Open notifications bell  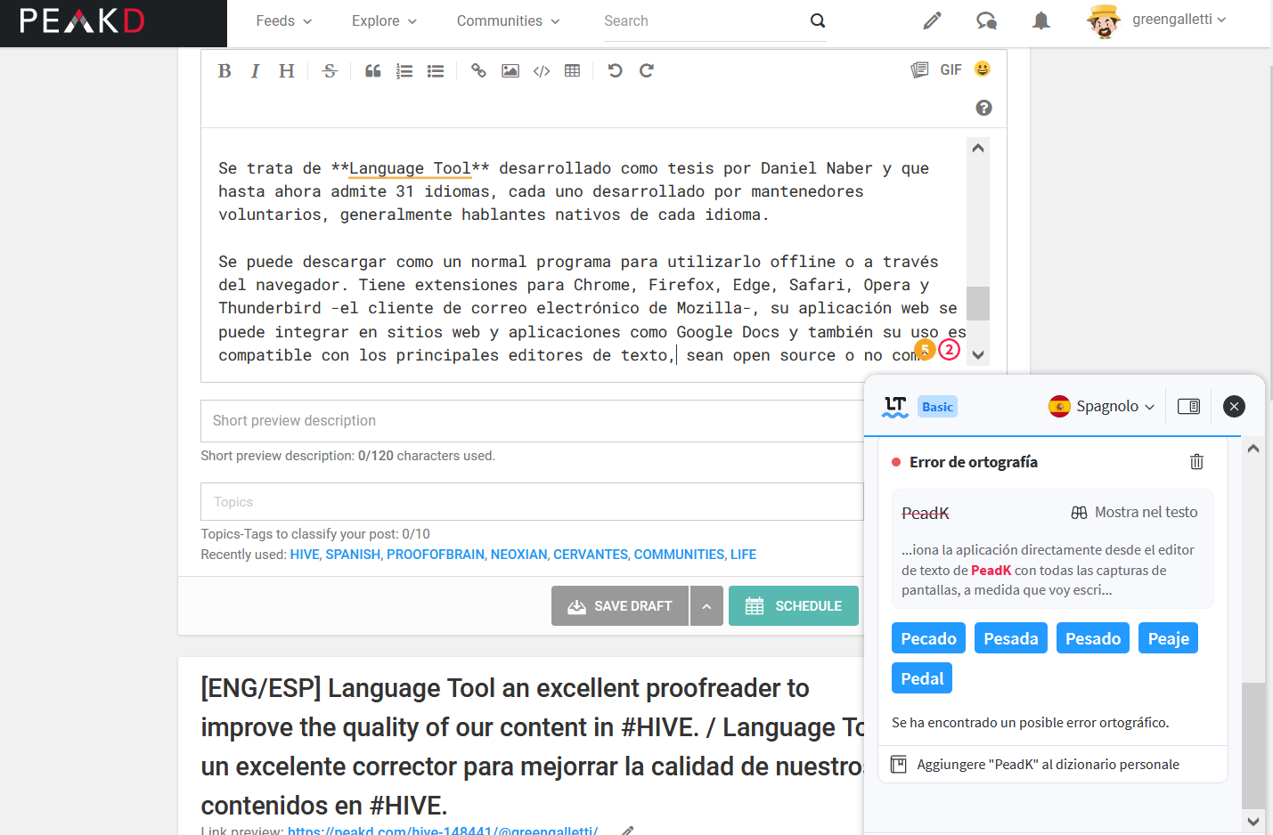click(1040, 20)
